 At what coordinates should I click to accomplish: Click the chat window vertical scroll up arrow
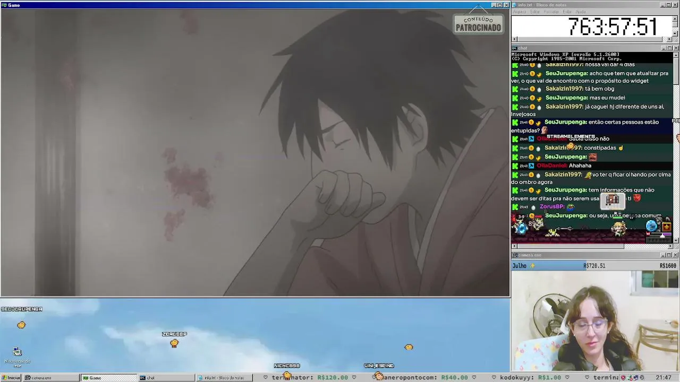point(676,55)
